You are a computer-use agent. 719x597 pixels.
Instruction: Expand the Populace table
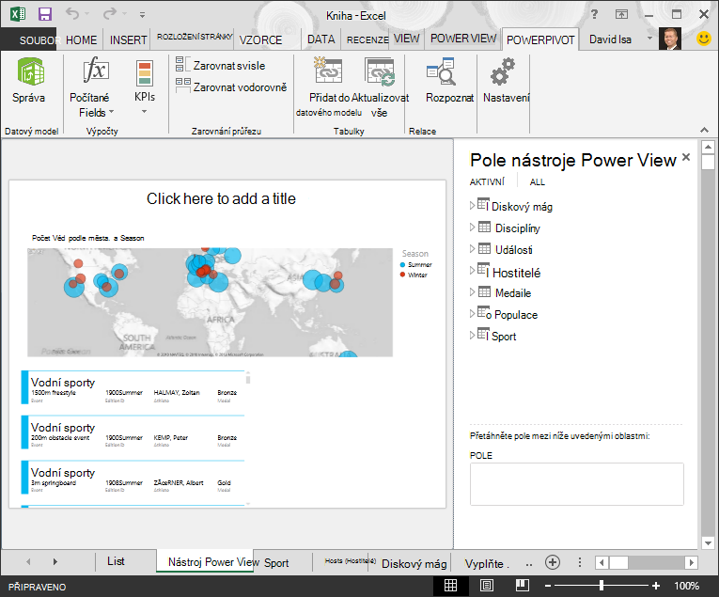[x=473, y=314]
